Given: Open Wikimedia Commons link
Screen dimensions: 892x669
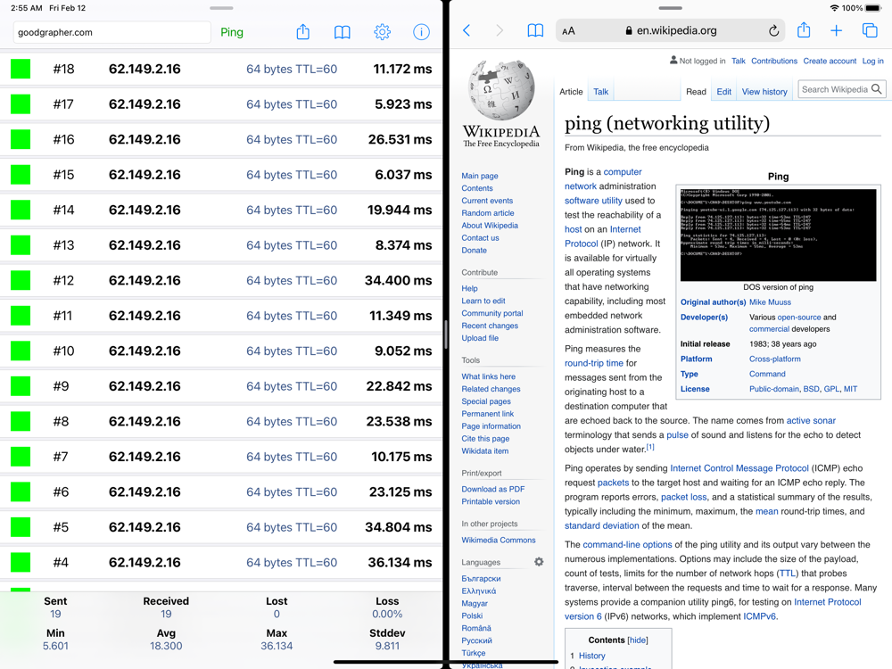Looking at the screenshot, I should click(499, 540).
